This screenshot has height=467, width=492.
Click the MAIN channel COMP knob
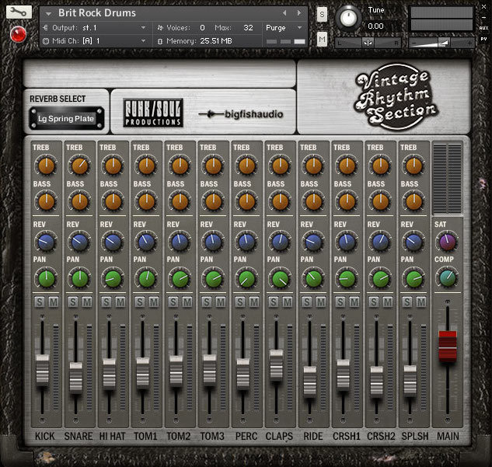[x=447, y=277]
